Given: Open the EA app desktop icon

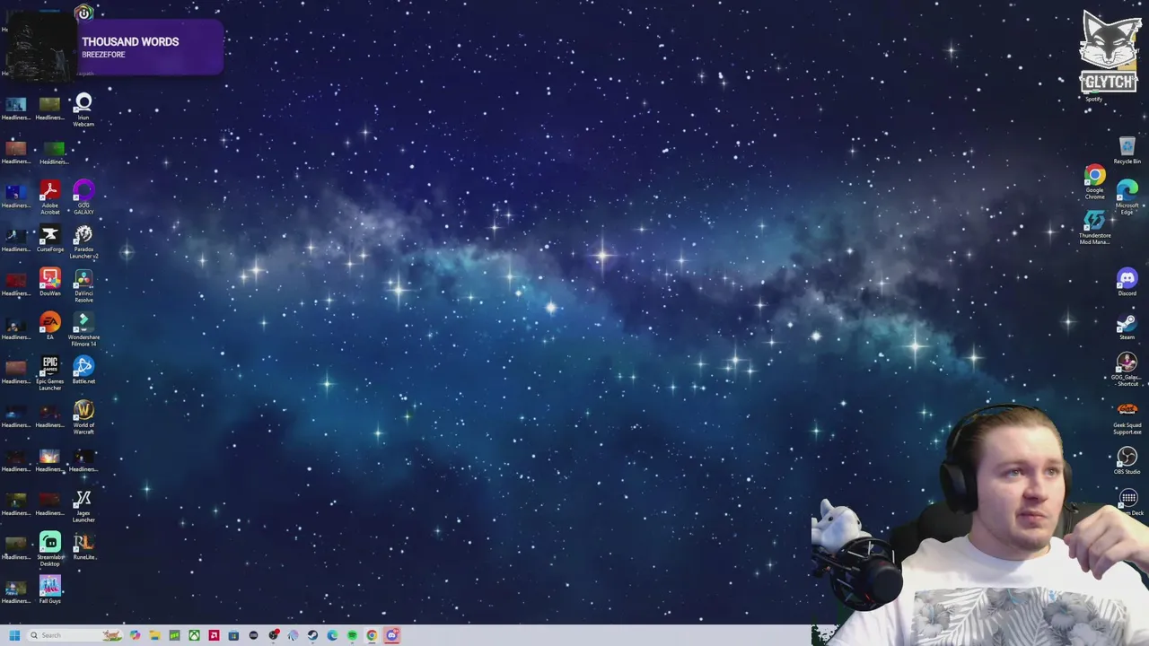Looking at the screenshot, I should pyautogui.click(x=49, y=327).
